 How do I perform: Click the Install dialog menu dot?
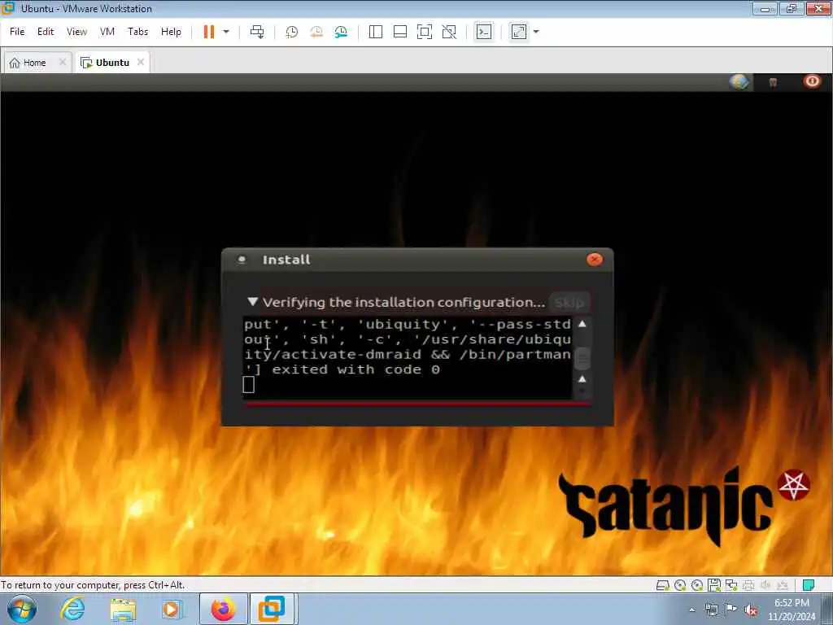242,260
